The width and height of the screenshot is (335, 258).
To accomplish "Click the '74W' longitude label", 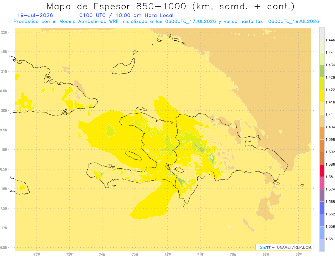I will click(x=102, y=254).
